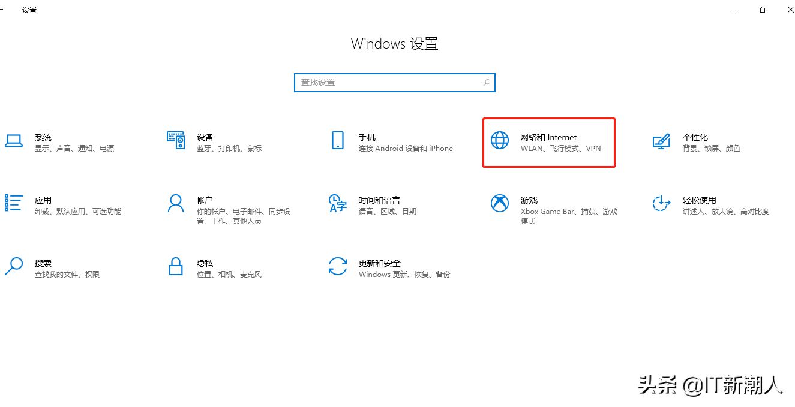This screenshot has width=795, height=407.
Task: Open the 更新和安全 sync arrows icon
Action: 338,266
